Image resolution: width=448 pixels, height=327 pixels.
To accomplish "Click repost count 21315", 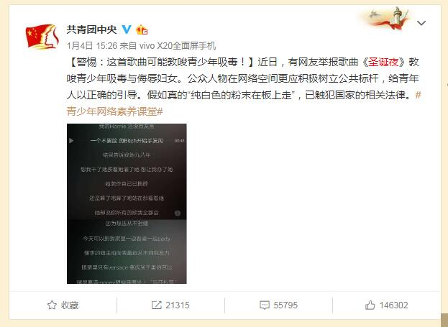I will click(x=178, y=305).
